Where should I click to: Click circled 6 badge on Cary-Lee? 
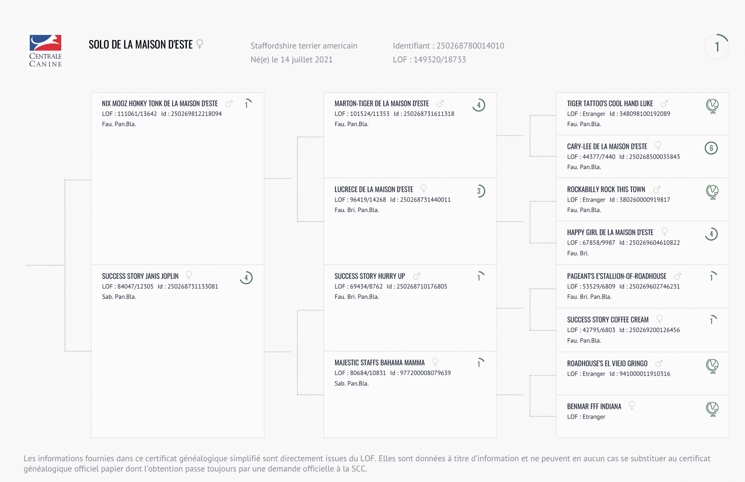pyautogui.click(x=711, y=148)
